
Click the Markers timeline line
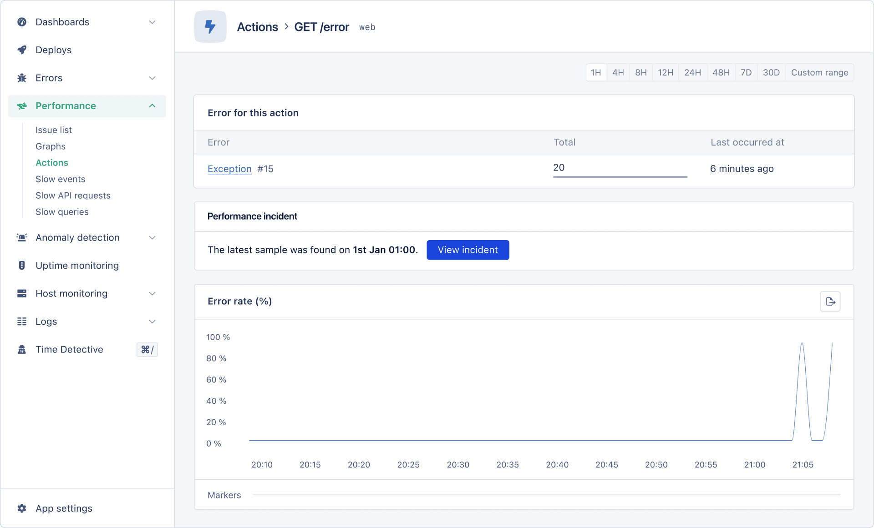(x=546, y=495)
